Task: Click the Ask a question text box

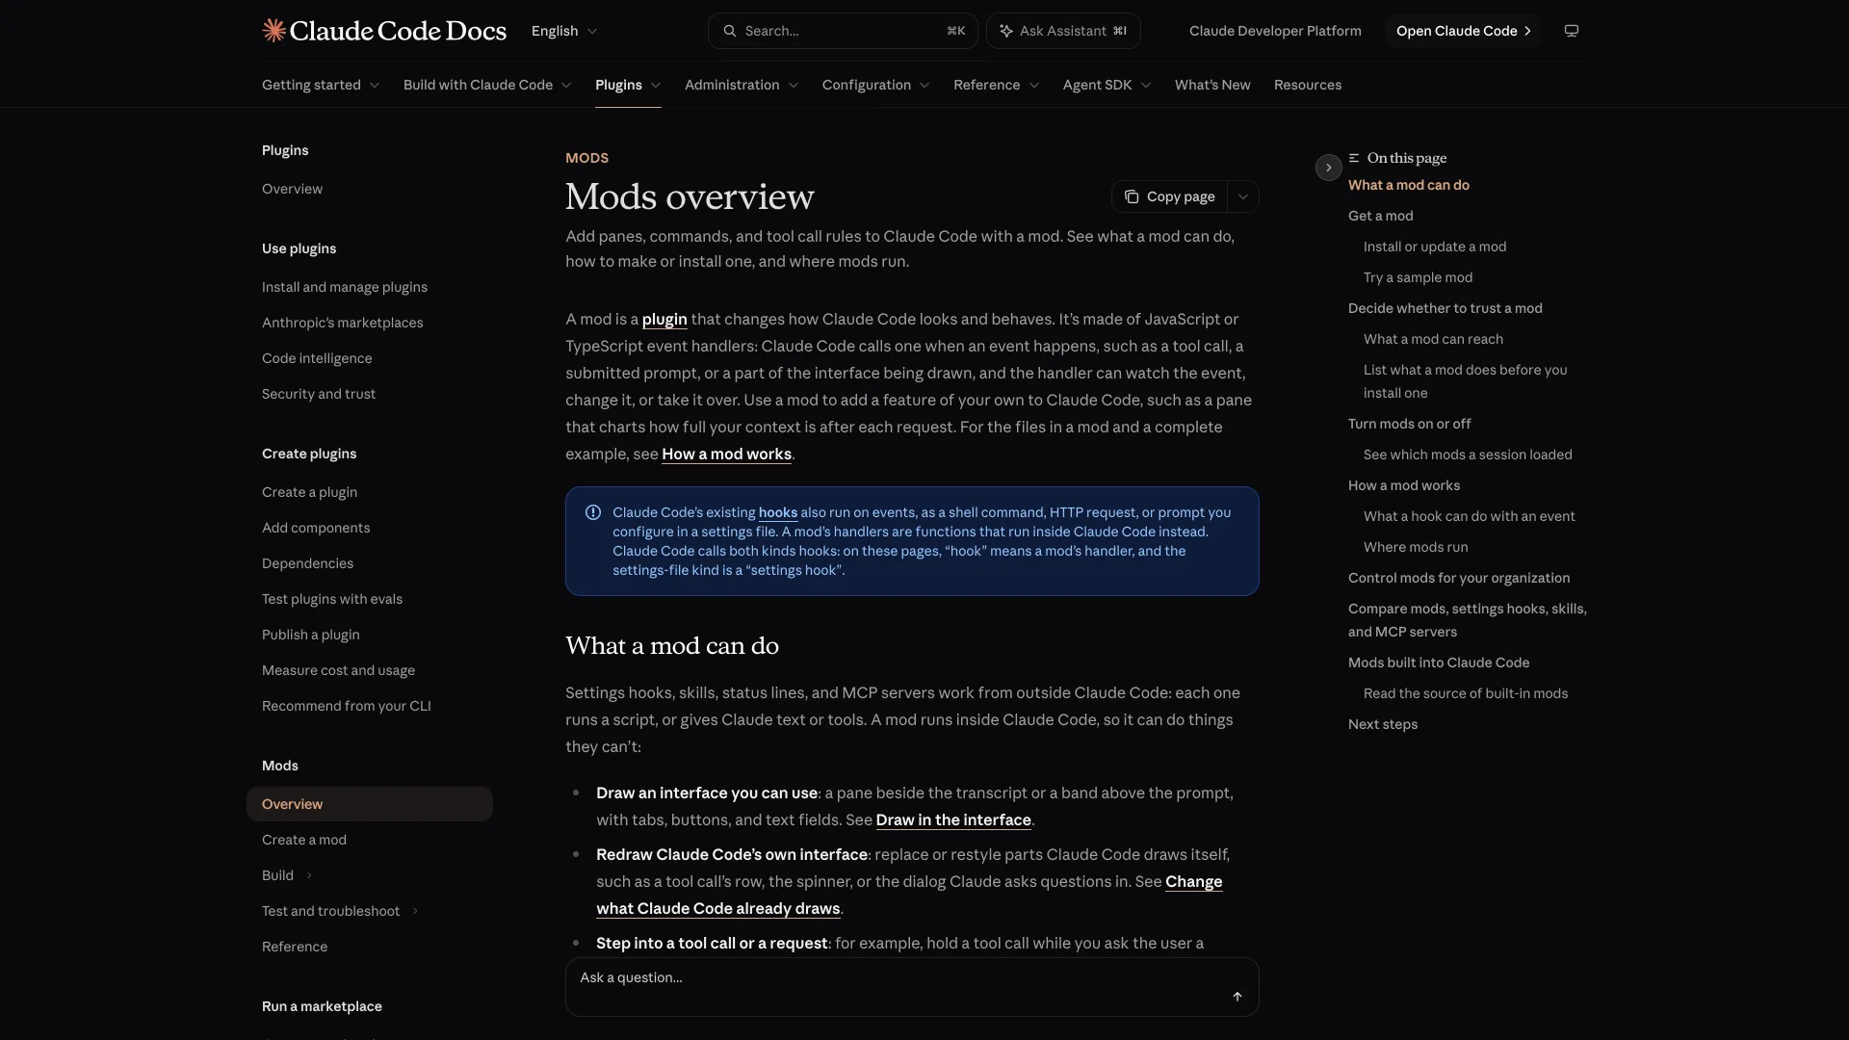Action: pos(912,987)
